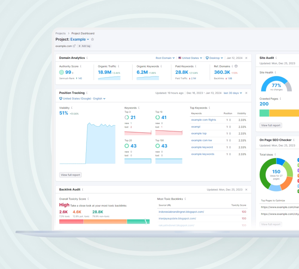Image resolution: width=299 pixels, height=269 pixels.
Task: Open the Project Example dropdown
Action: pyautogui.click(x=80, y=39)
